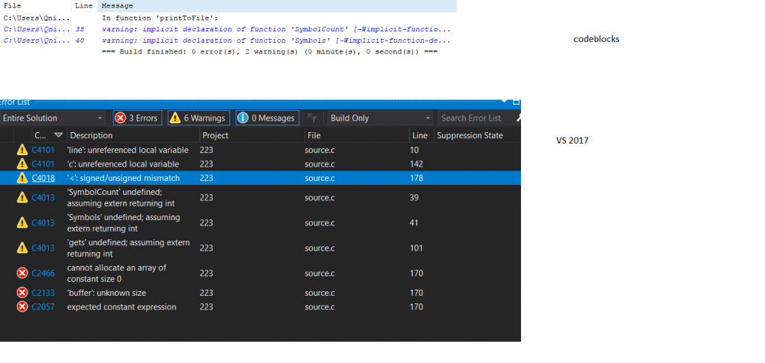Open the Entire Solution scope dropdown
The height and width of the screenshot is (363, 765).
click(53, 118)
